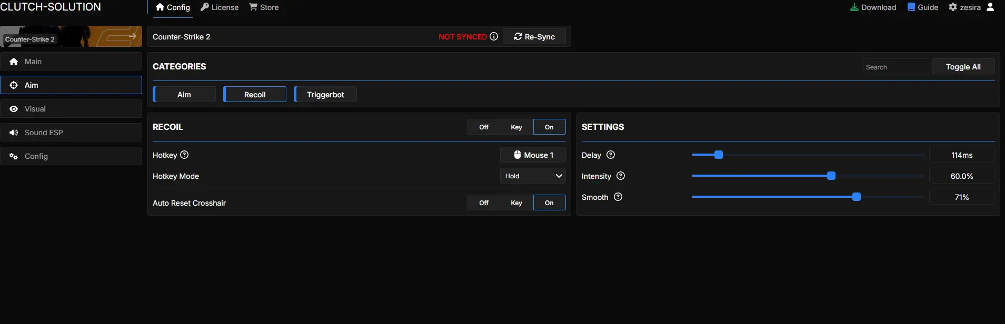Set Auto Reset Crosshair to Off
Screen dimensions: 1005x324
pyautogui.click(x=484, y=202)
